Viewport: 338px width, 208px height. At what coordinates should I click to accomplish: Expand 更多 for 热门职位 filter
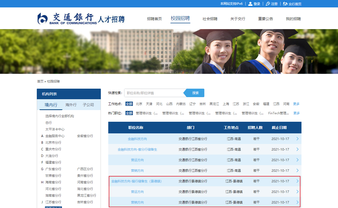297,113
